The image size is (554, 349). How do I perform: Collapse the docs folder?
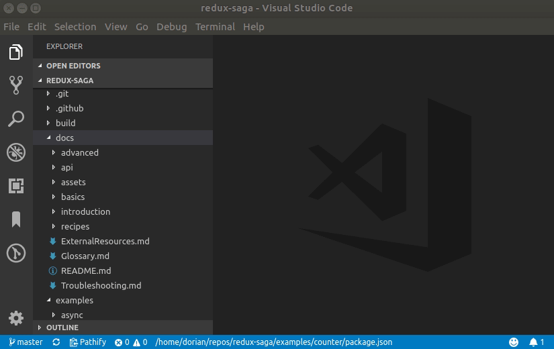click(123, 138)
